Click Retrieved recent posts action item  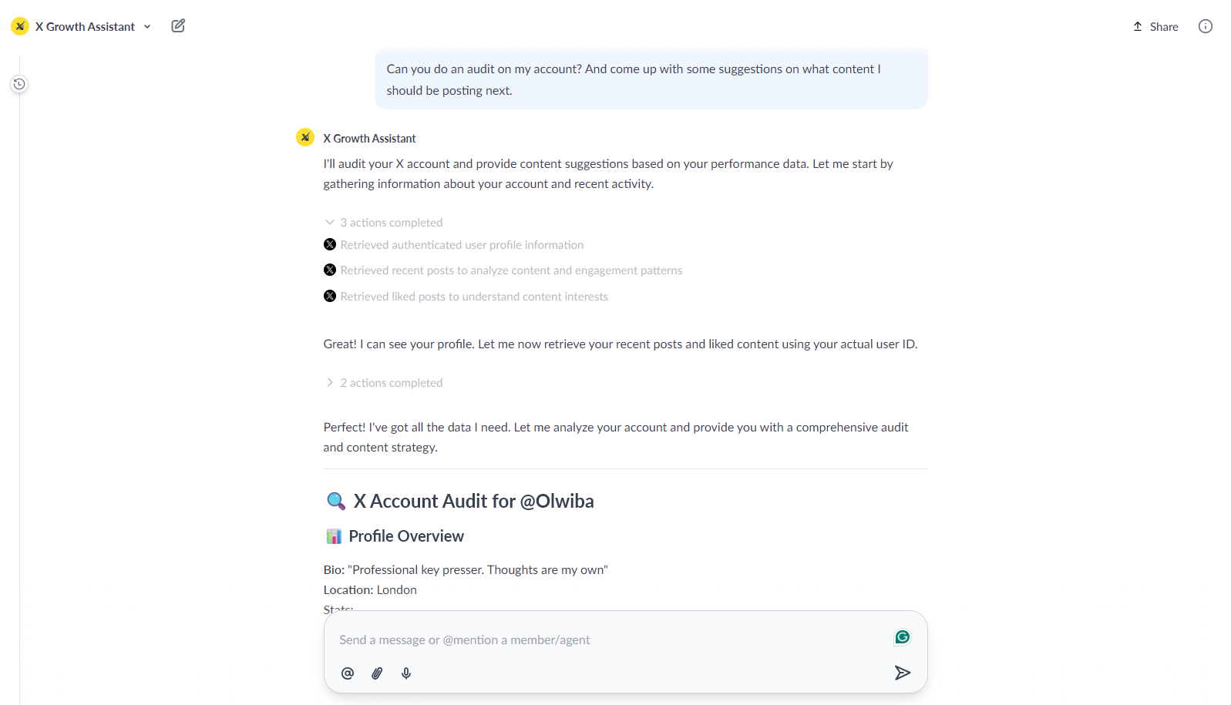pos(510,270)
